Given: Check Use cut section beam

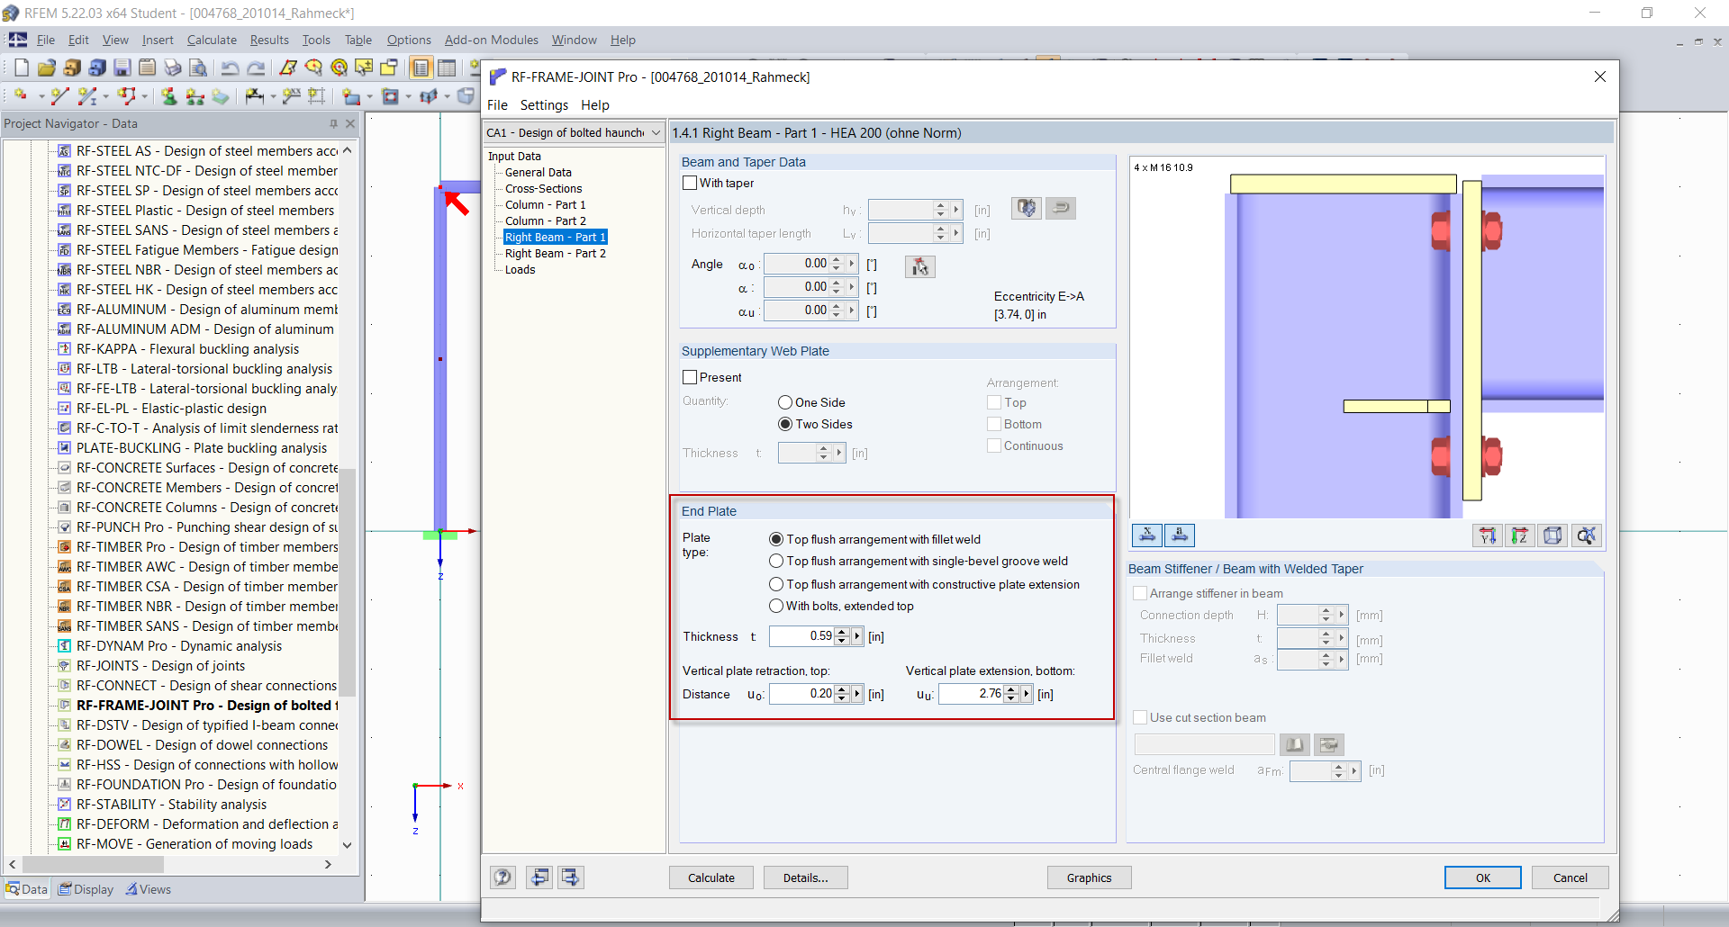Looking at the screenshot, I should click(x=1140, y=717).
